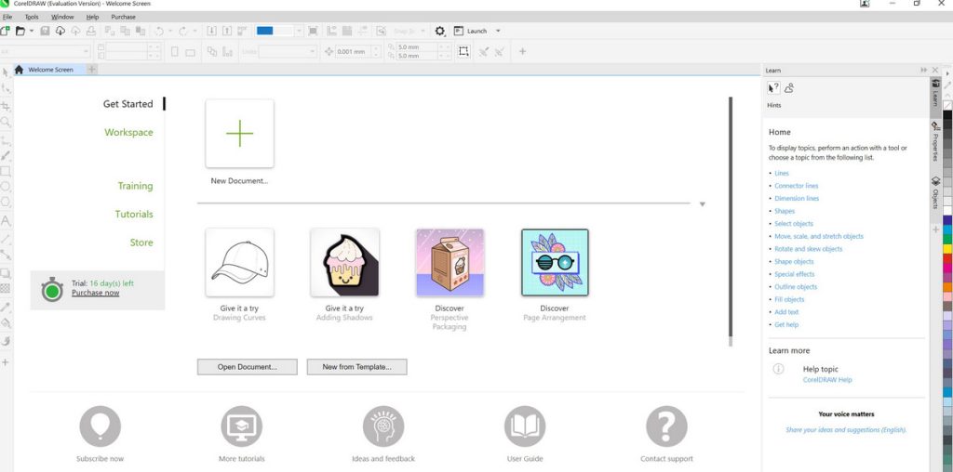Image resolution: width=953 pixels, height=472 pixels.
Task: Open the Objects docker tab
Action: tap(935, 193)
